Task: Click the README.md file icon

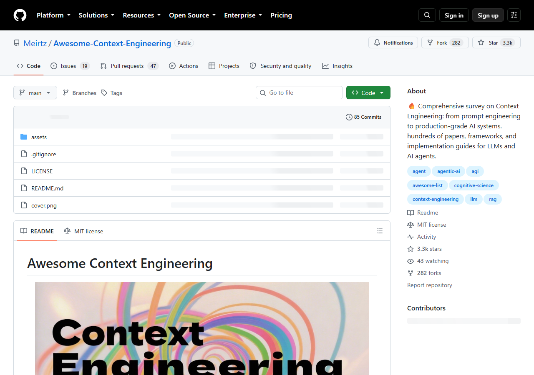Action: tap(24, 188)
